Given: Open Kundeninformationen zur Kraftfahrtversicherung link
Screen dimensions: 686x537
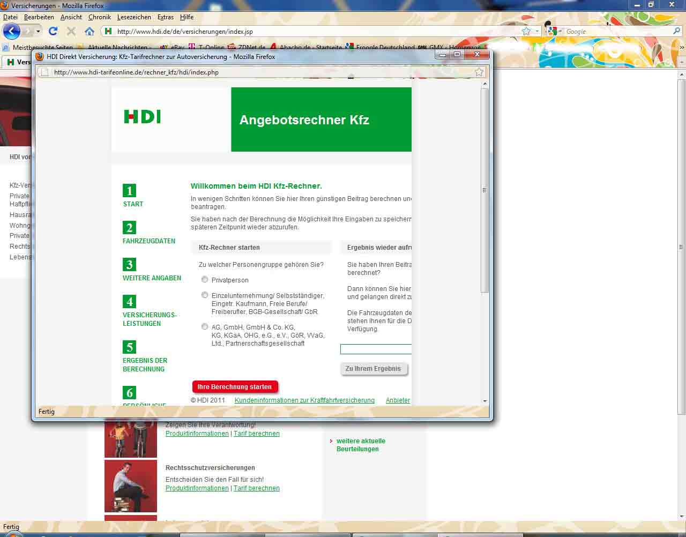Looking at the screenshot, I should [304, 400].
